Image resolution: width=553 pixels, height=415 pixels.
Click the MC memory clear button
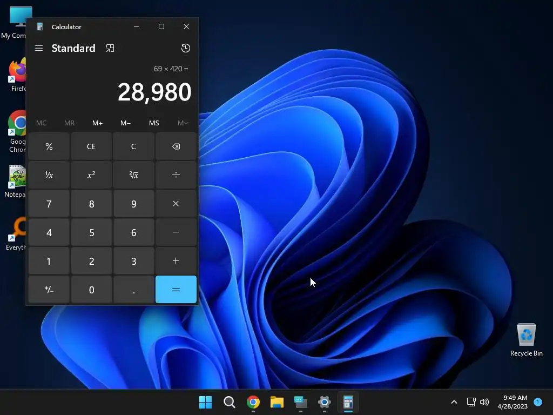tap(41, 123)
